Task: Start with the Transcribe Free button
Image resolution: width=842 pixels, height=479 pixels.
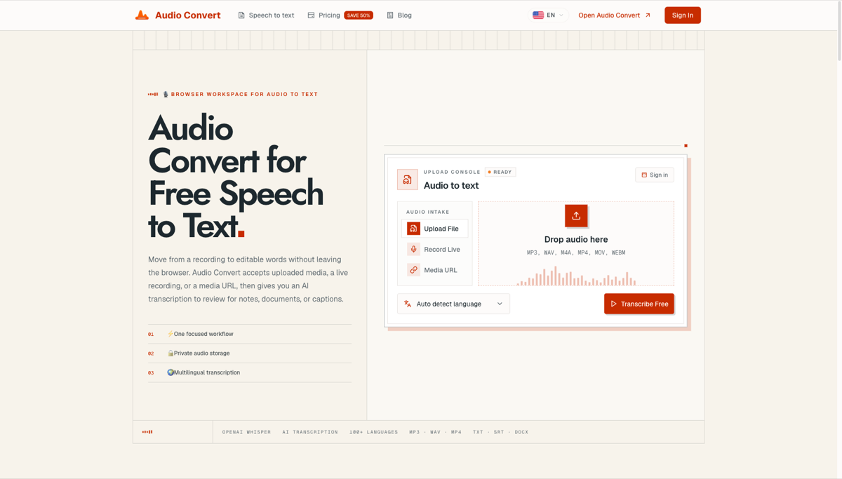Action: click(x=639, y=304)
